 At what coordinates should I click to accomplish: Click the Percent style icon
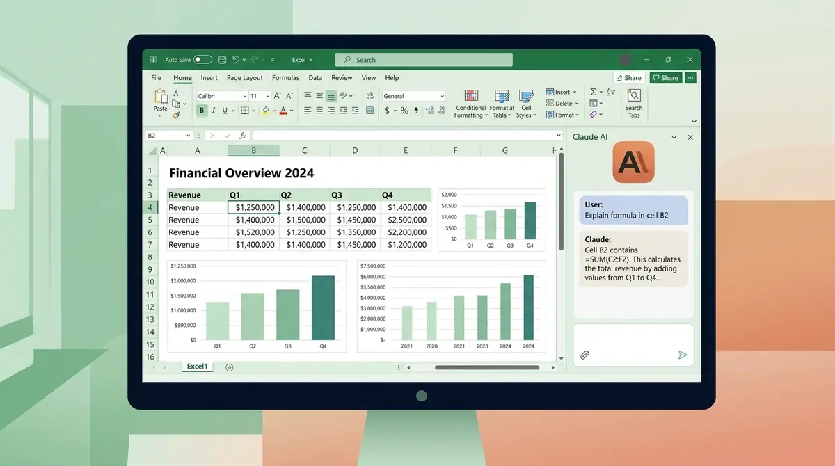click(x=404, y=111)
